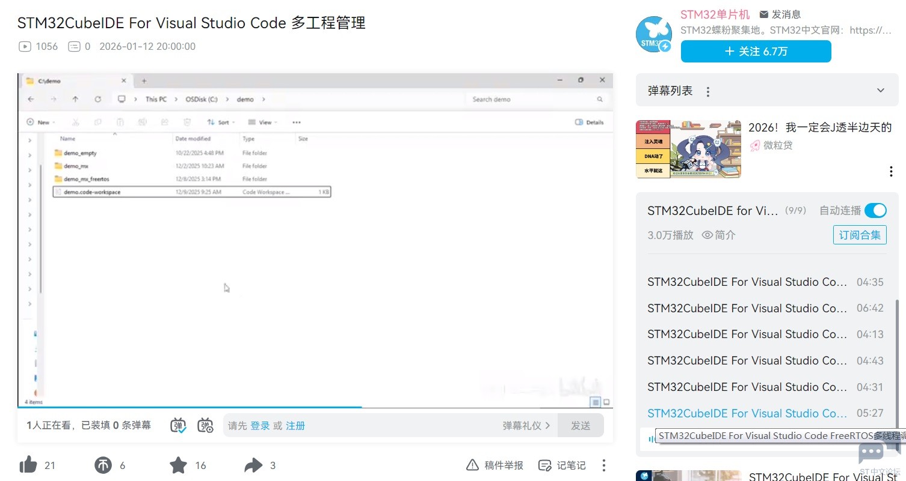Share the video using the arrow icon

253,465
